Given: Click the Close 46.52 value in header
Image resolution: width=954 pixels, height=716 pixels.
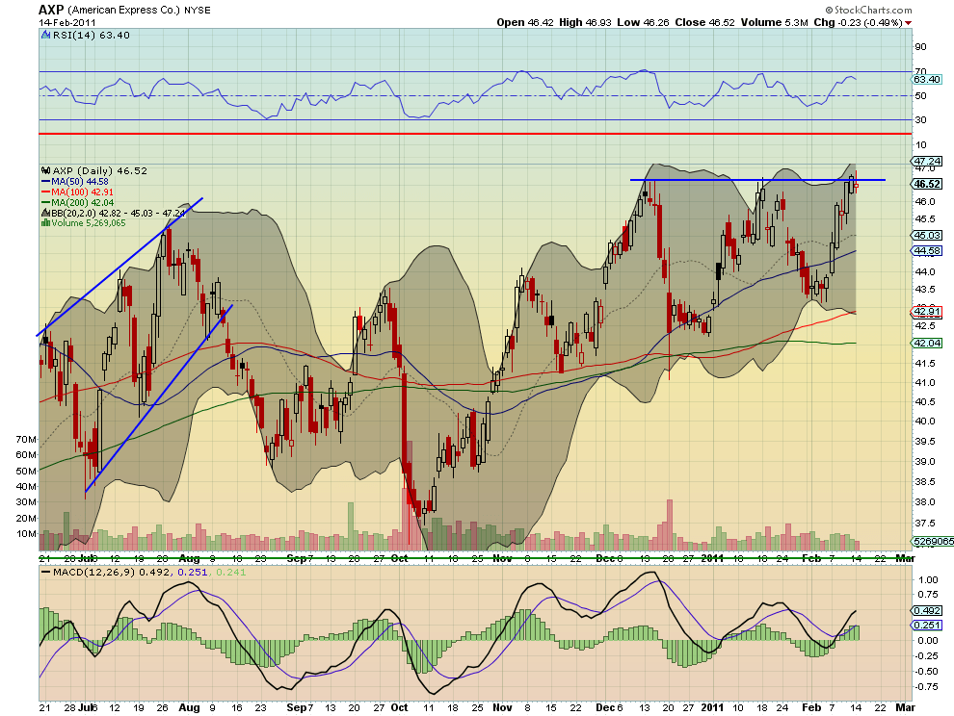Looking at the screenshot, I should [x=705, y=22].
